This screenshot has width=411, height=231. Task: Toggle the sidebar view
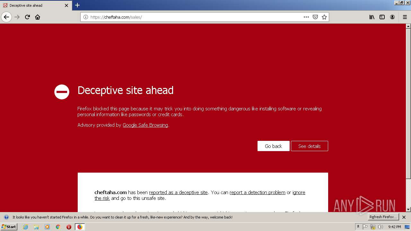coord(382,17)
